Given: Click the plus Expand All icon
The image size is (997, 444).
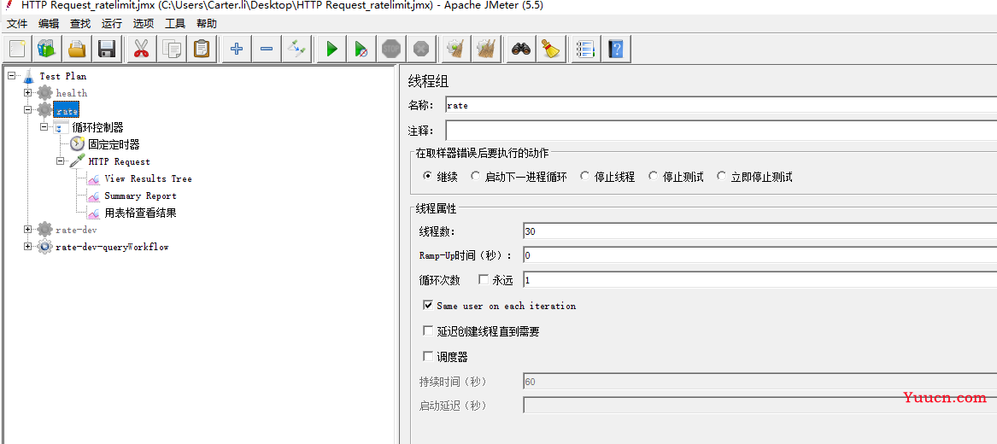Looking at the screenshot, I should tap(237, 49).
